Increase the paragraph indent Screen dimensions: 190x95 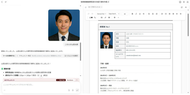(173, 14)
